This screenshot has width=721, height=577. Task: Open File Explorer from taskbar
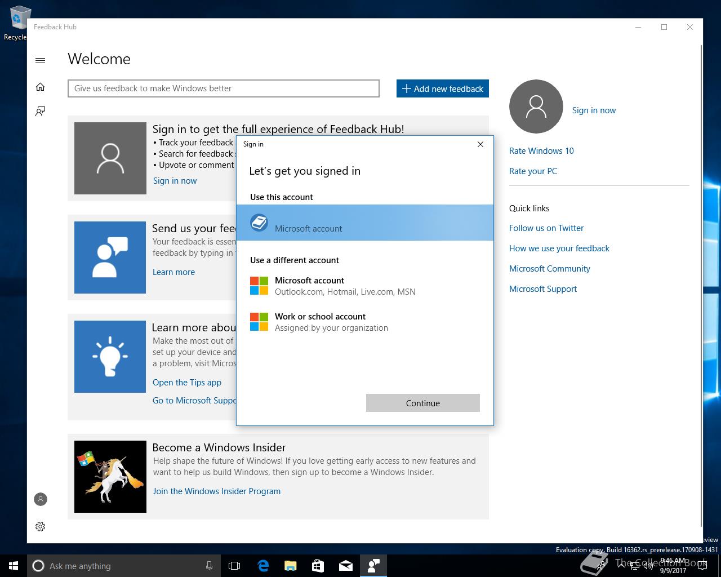291,566
